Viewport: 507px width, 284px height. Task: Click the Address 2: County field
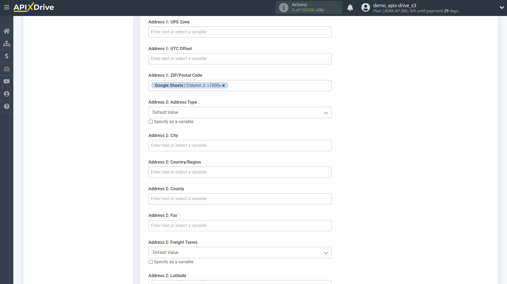click(240, 199)
